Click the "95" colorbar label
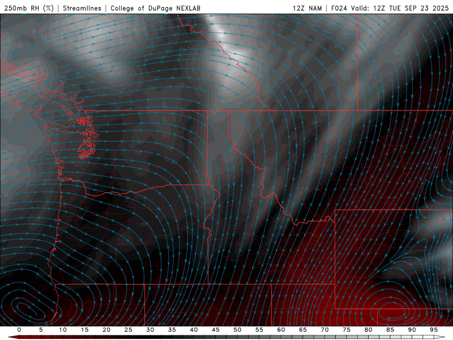Screen dimensions: 453x340 tap(434, 330)
